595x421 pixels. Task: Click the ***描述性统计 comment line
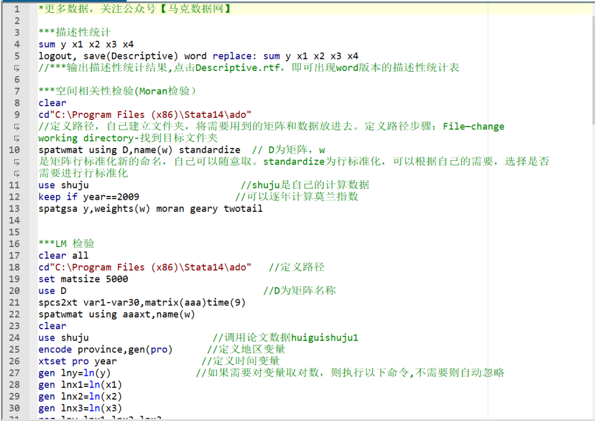(x=75, y=32)
